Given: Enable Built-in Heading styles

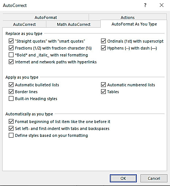Looking at the screenshot, I should 11,99.
